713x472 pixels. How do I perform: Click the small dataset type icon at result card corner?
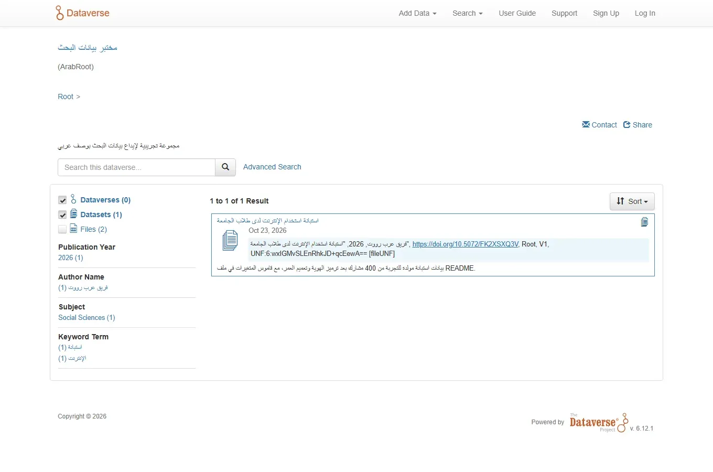pos(644,222)
